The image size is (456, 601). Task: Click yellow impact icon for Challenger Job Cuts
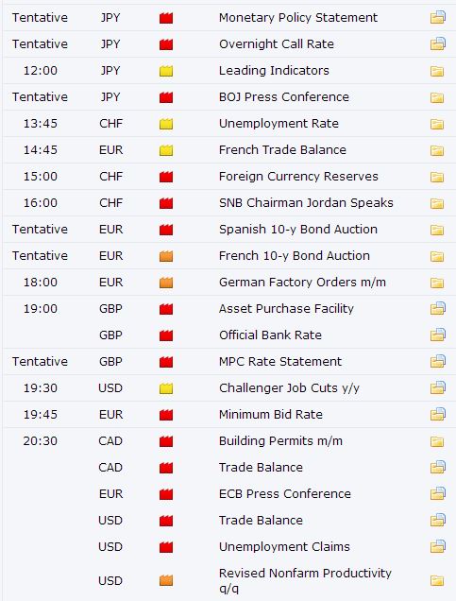pyautogui.click(x=166, y=388)
